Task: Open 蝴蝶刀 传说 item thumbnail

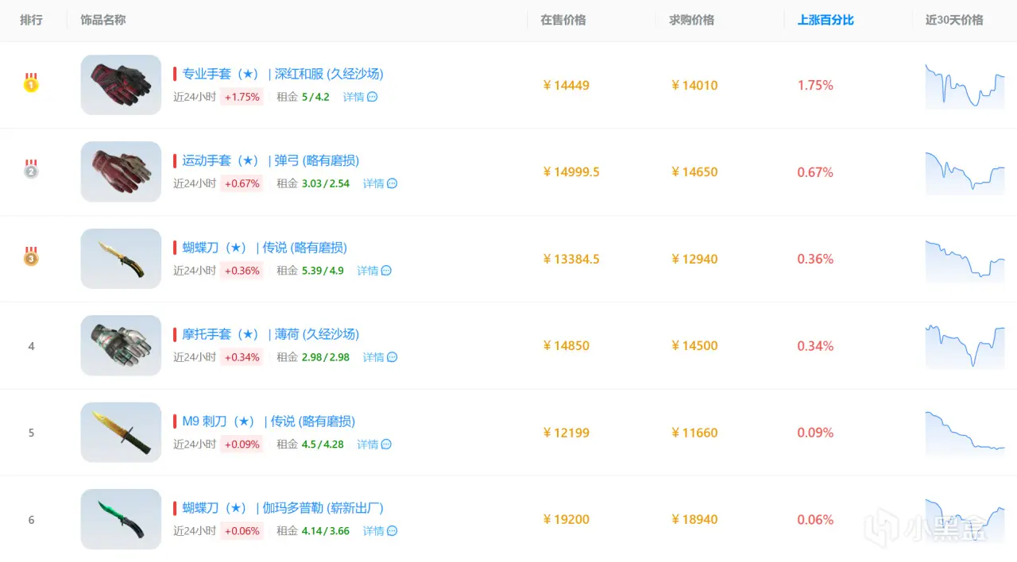Action: pos(121,259)
